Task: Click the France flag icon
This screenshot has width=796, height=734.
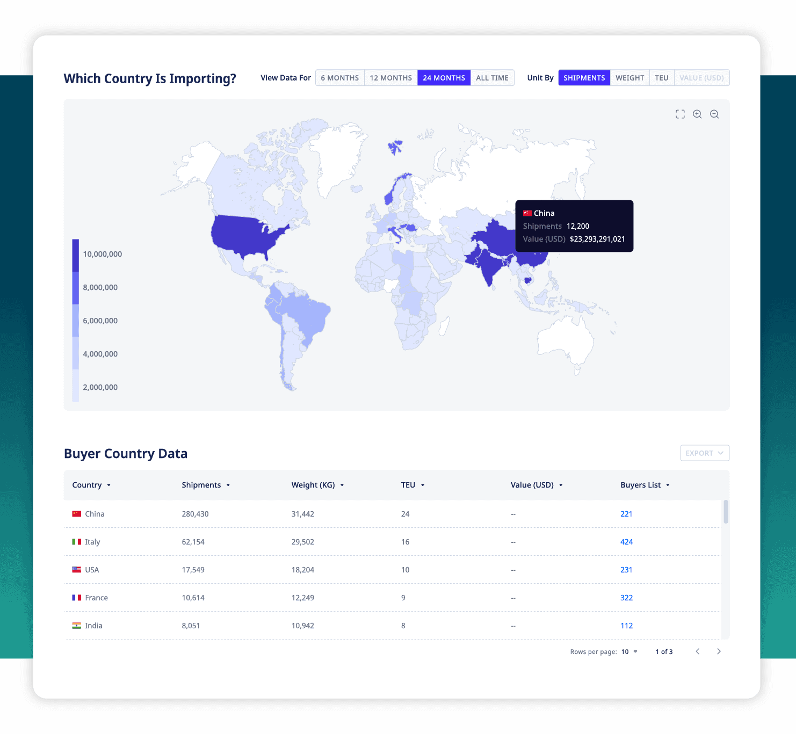Action: (x=77, y=598)
